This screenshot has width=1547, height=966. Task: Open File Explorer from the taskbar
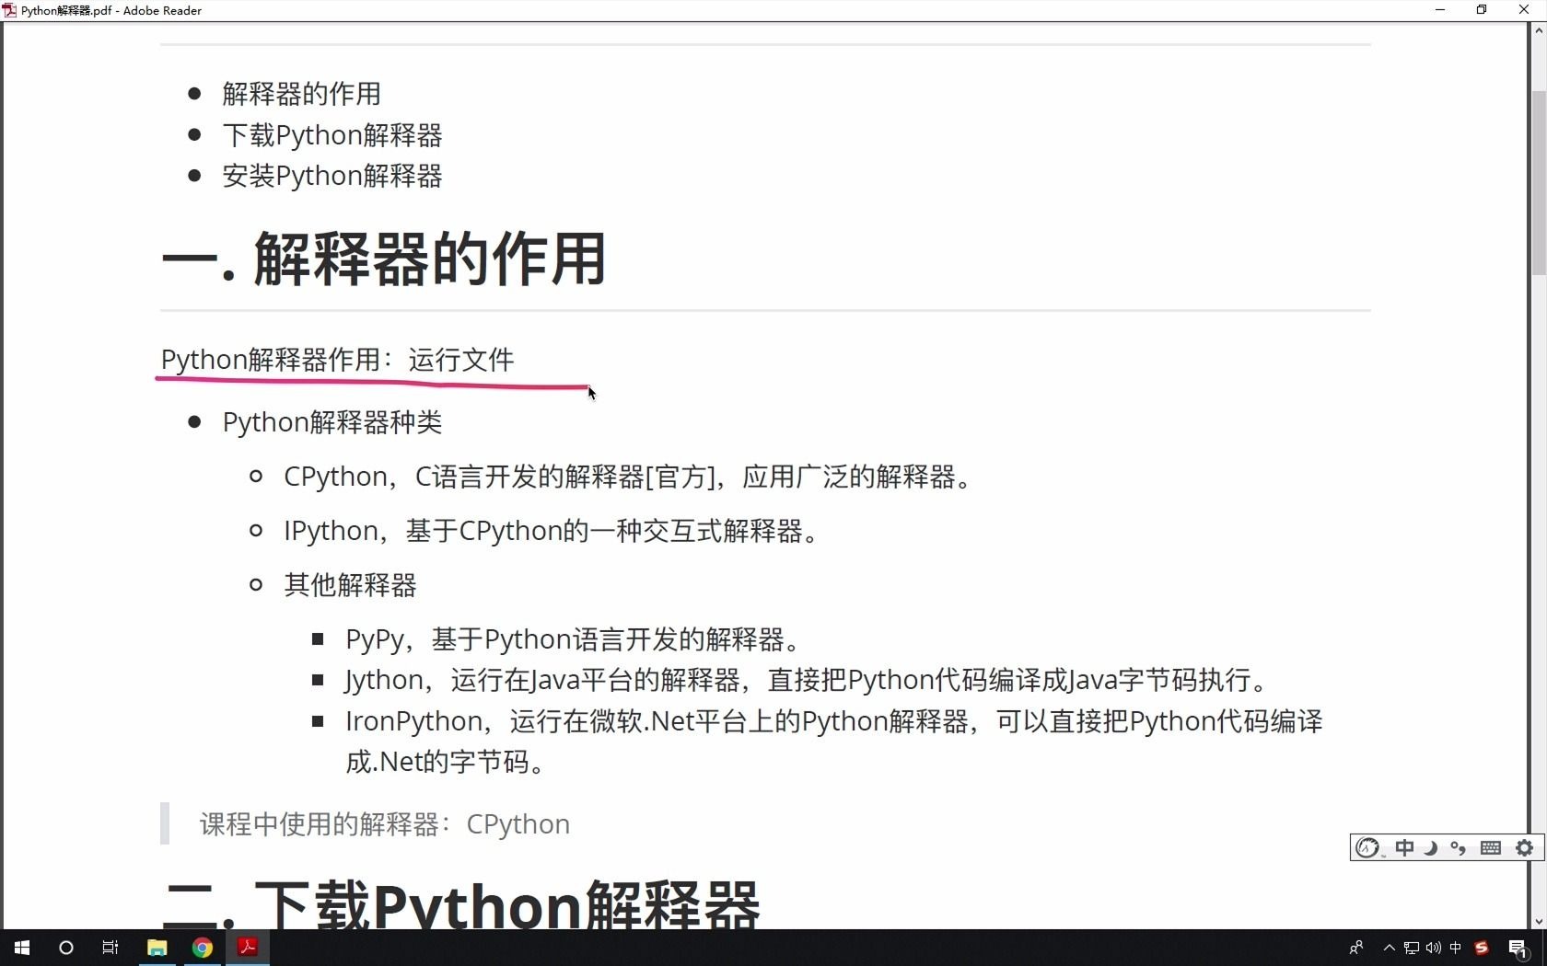point(157,948)
